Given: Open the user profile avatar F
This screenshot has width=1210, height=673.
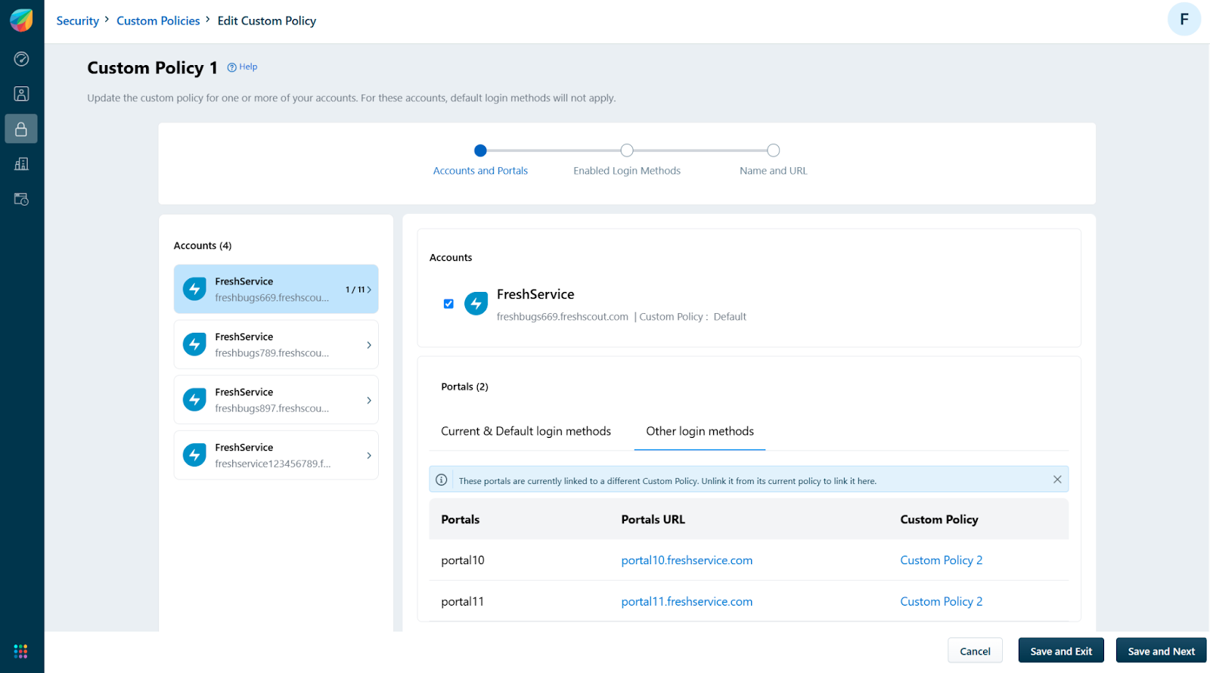Looking at the screenshot, I should pyautogui.click(x=1184, y=20).
